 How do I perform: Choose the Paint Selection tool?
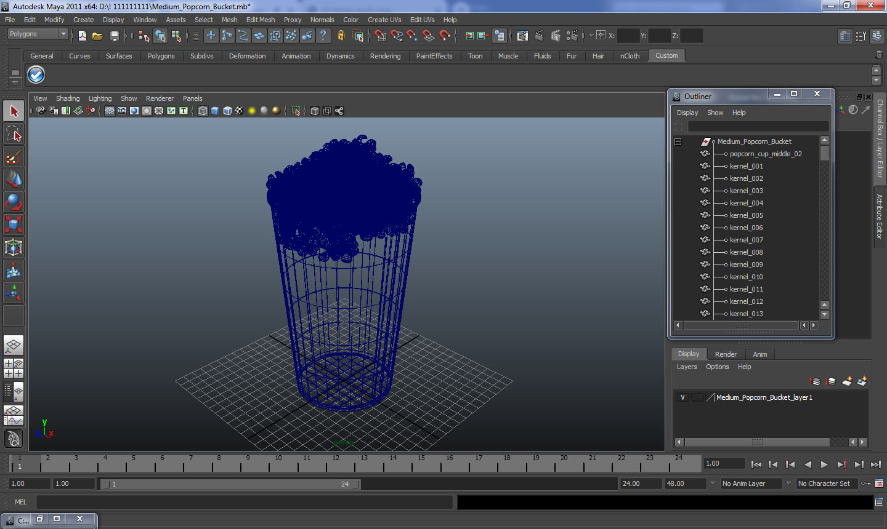point(14,157)
